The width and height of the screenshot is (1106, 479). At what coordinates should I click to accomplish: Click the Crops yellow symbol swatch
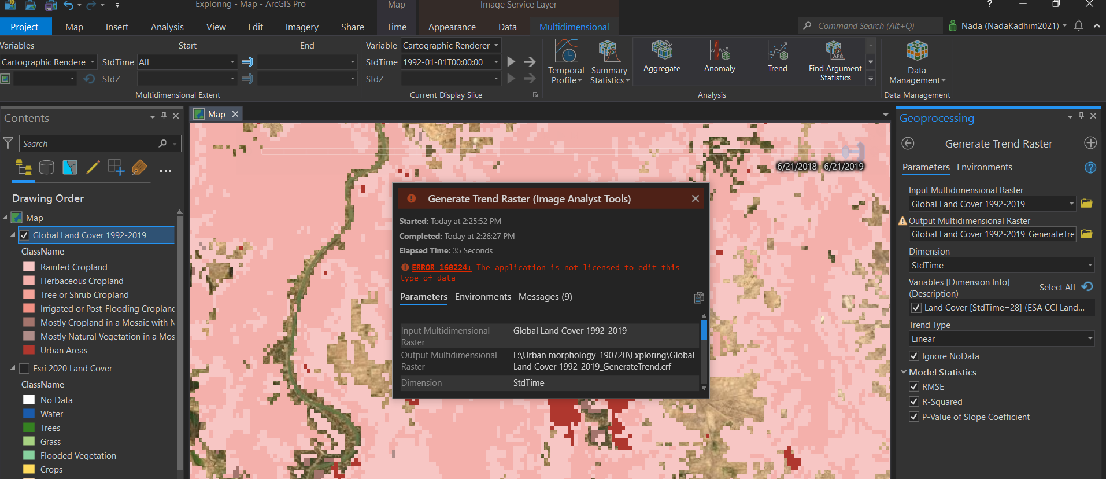(29, 469)
